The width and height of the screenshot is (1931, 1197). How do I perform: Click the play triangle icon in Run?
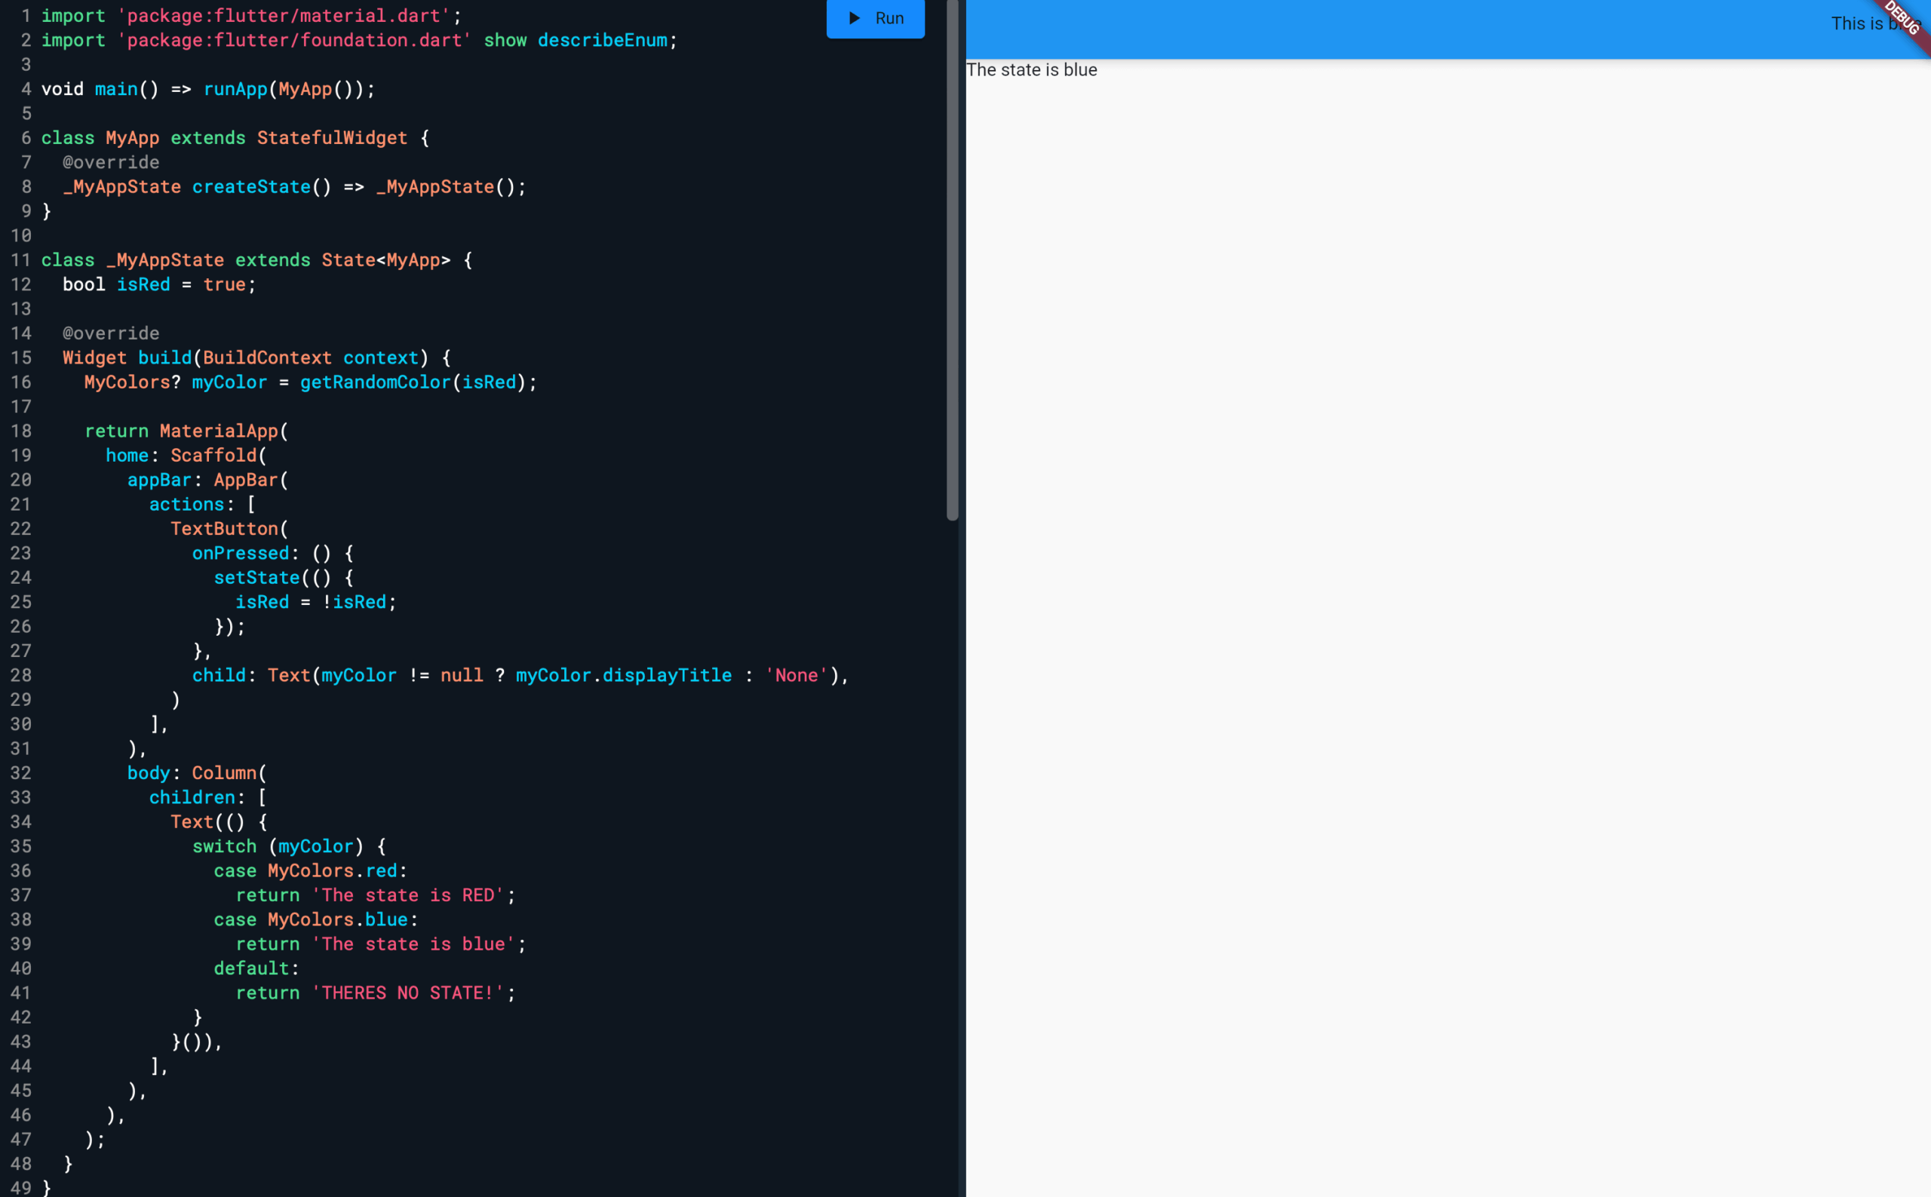point(855,18)
